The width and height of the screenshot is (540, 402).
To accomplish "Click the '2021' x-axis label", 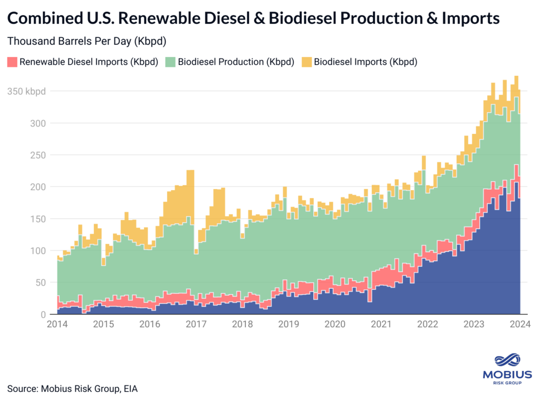I will click(x=381, y=324).
